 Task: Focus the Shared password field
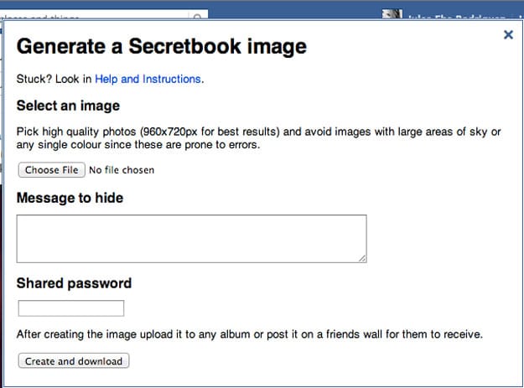click(x=71, y=308)
